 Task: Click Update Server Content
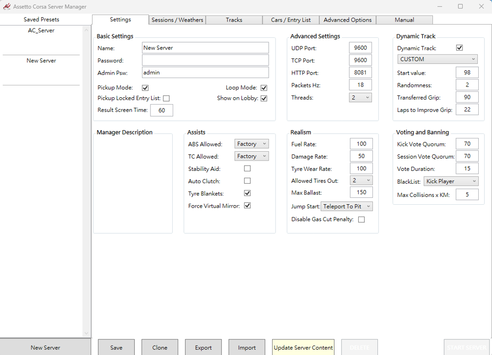pos(303,348)
